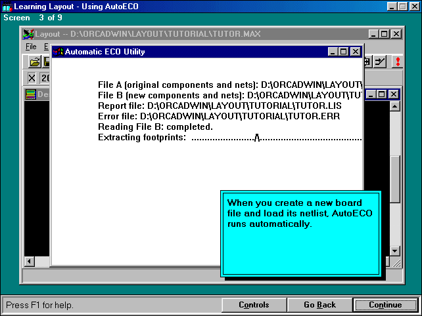
Task: Click the X icon beside the 20 field
Action: (32, 78)
